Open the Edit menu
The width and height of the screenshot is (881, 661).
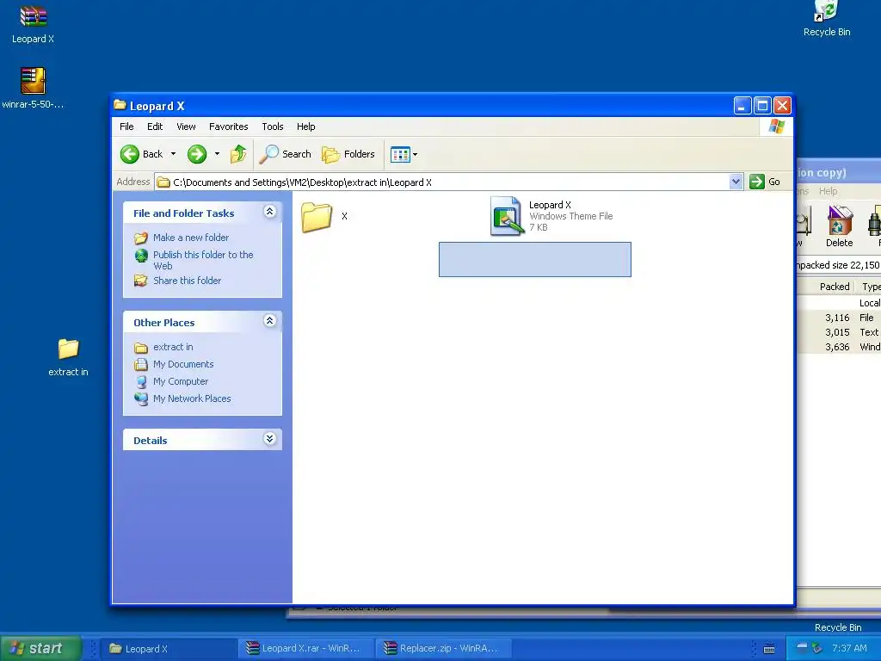(155, 127)
